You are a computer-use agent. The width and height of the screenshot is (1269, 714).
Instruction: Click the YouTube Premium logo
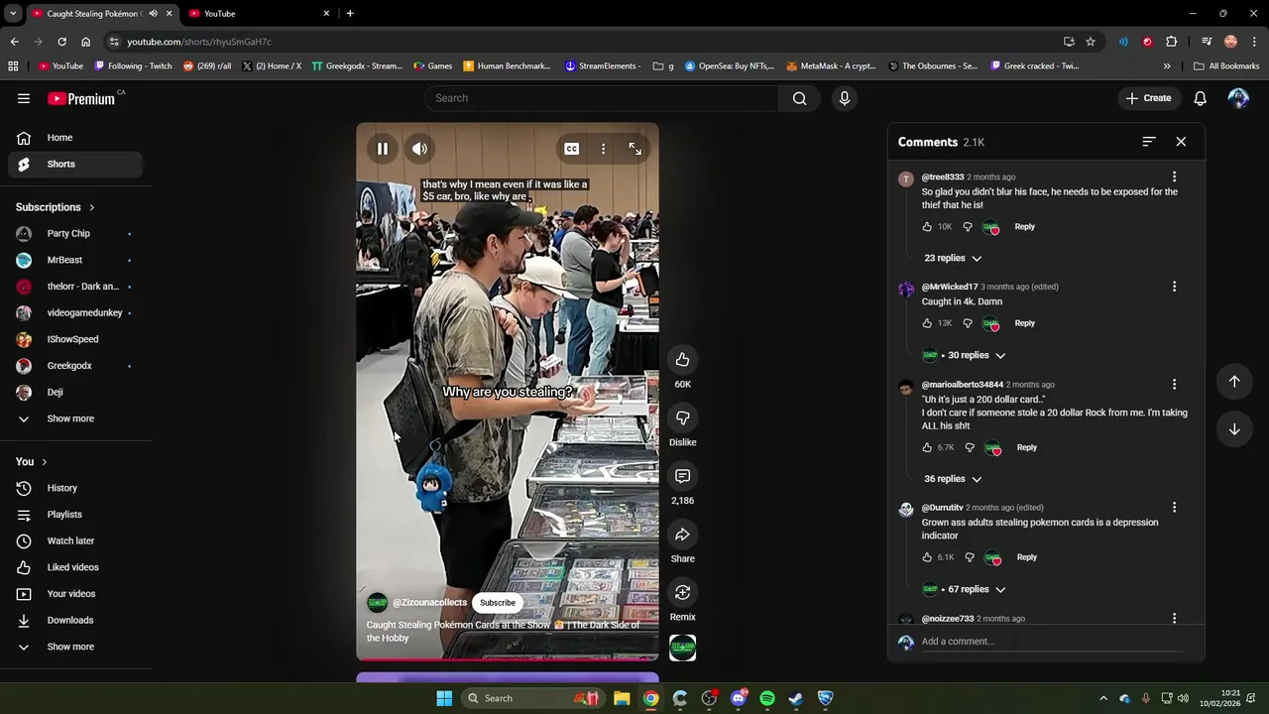[83, 98]
